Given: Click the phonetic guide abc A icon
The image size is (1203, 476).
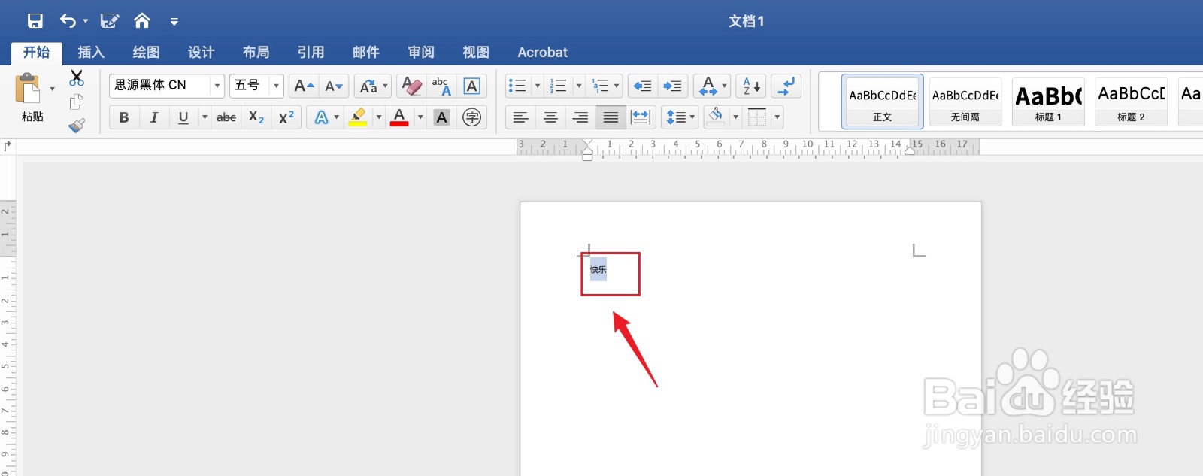Looking at the screenshot, I should (x=441, y=86).
